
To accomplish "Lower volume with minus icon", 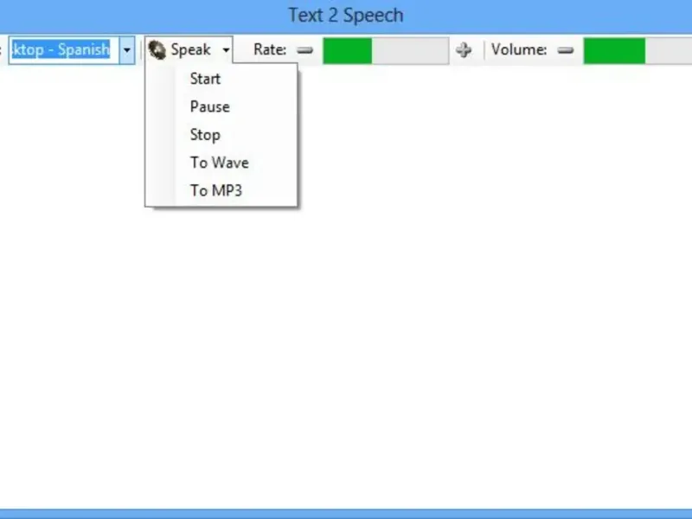I will click(566, 50).
